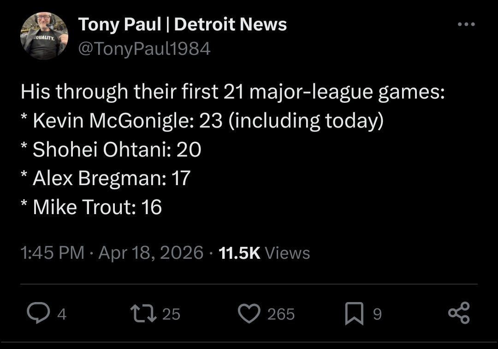Bookmark this tweet with the bookmark icon
Image resolution: width=498 pixels, height=349 pixels.
pyautogui.click(x=355, y=314)
